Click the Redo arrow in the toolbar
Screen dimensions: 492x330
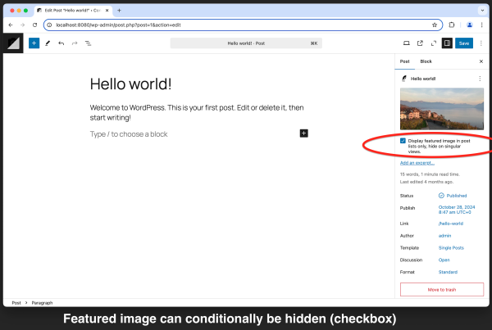point(75,43)
